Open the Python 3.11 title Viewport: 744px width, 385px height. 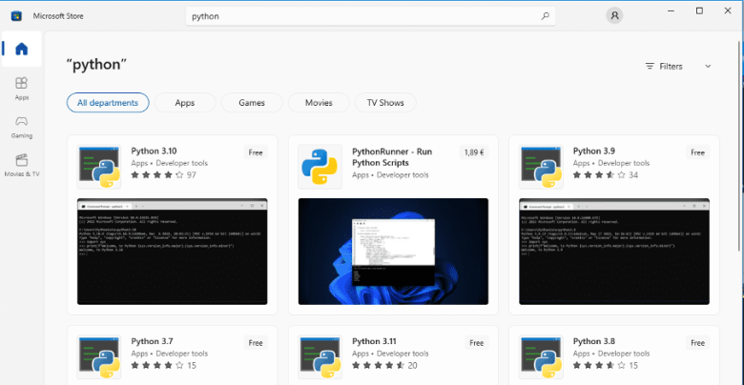(374, 341)
